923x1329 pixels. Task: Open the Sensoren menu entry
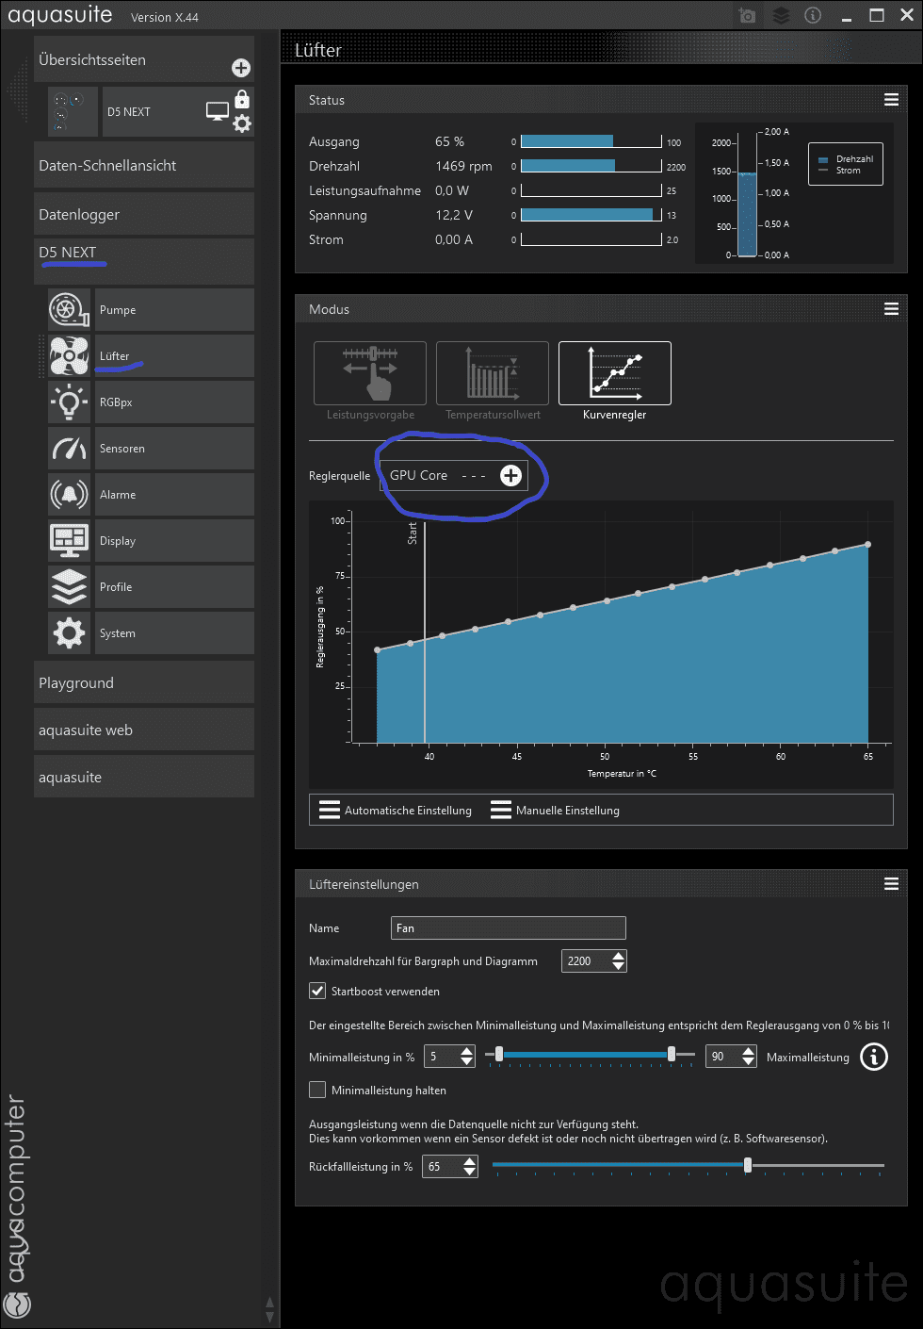point(175,448)
